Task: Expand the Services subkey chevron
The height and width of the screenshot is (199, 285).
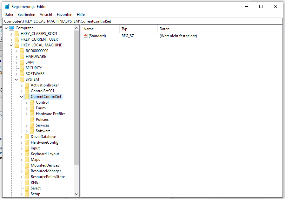Action: tap(27, 126)
